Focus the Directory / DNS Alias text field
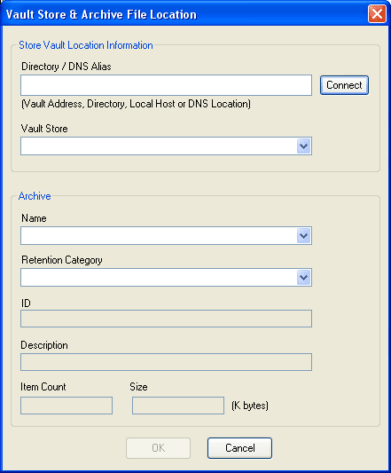The height and width of the screenshot is (473, 391). pos(166,85)
